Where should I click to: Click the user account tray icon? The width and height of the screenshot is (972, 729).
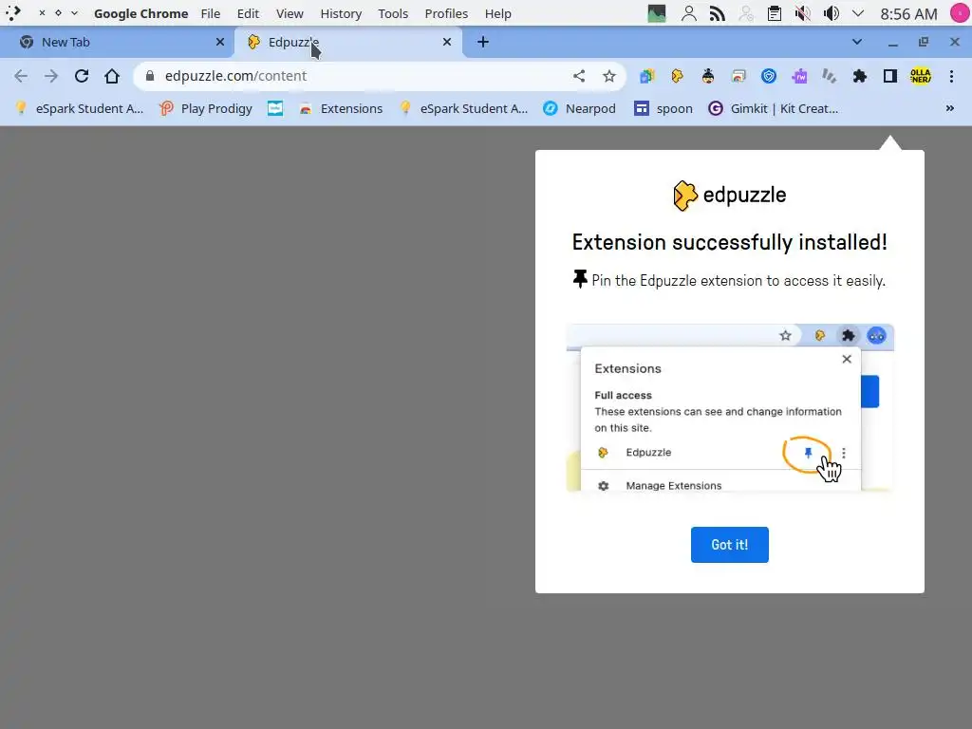click(x=688, y=13)
